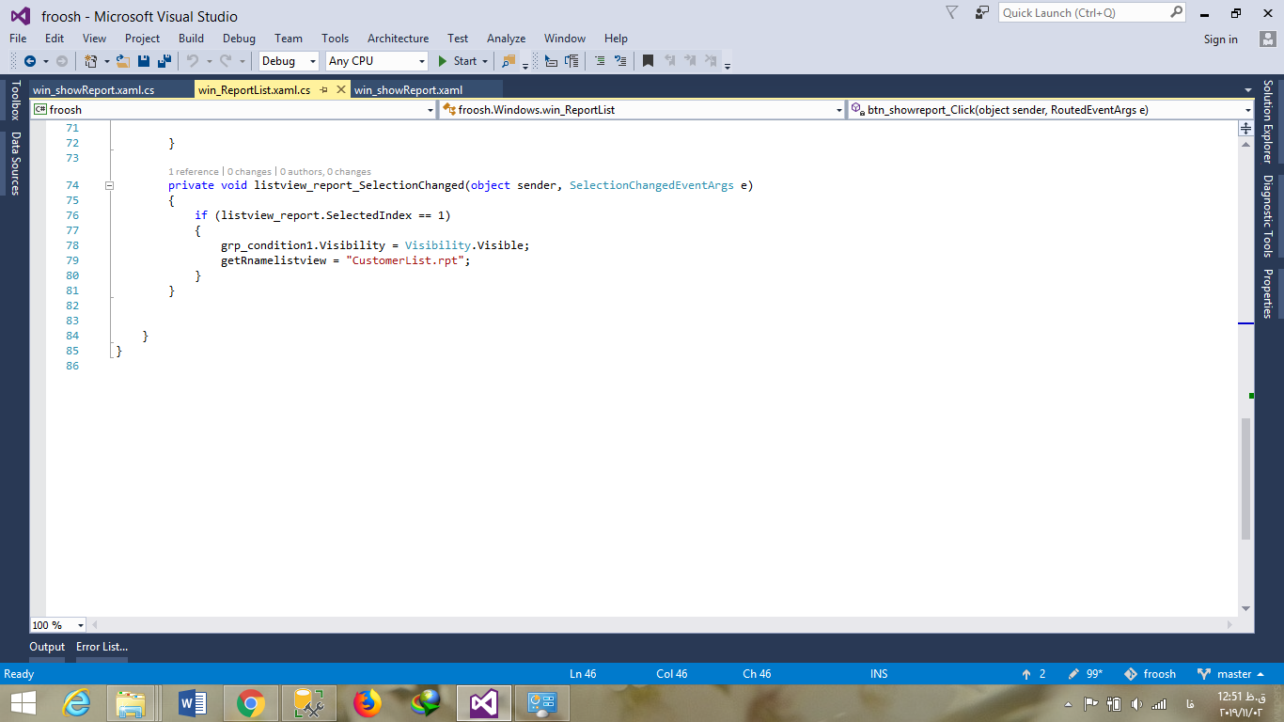Click the Send Feedback icon
1284x722 pixels.
coord(981,12)
